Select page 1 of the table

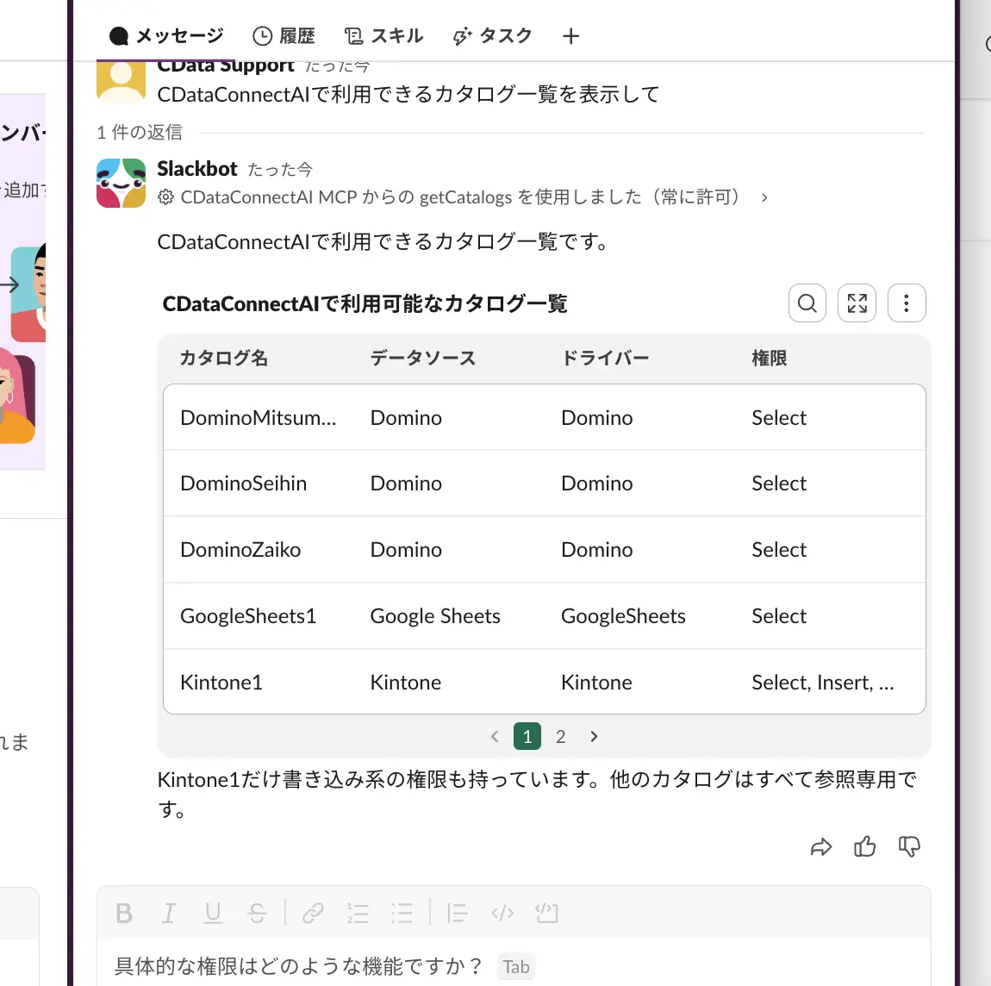pyautogui.click(x=527, y=736)
